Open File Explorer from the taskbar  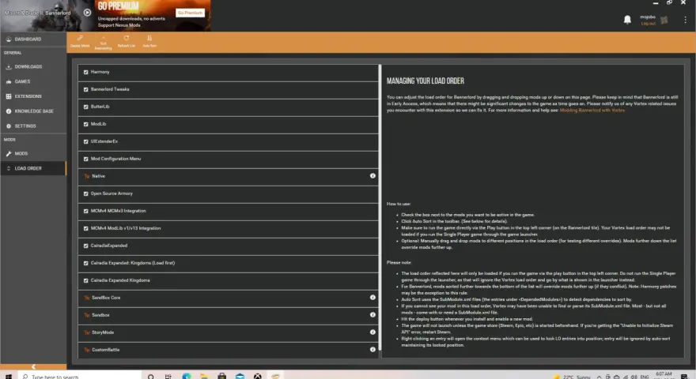point(204,377)
